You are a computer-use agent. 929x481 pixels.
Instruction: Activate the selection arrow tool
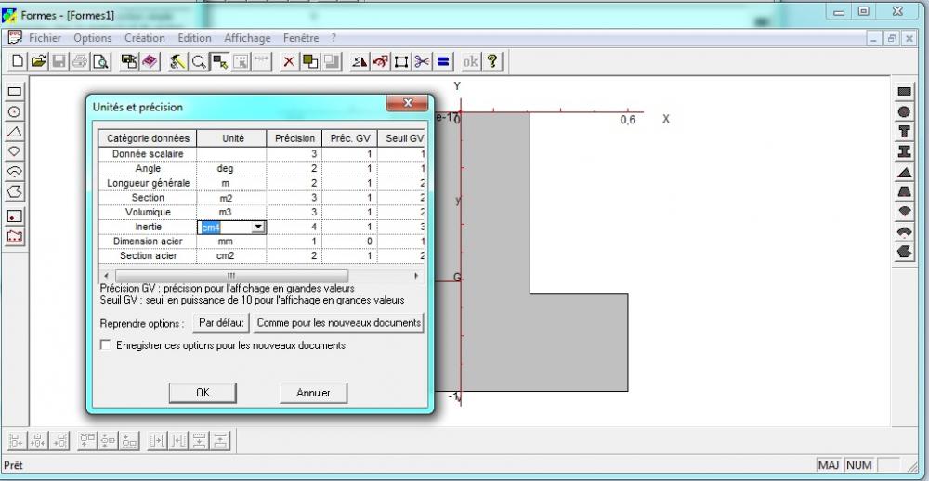(220, 61)
